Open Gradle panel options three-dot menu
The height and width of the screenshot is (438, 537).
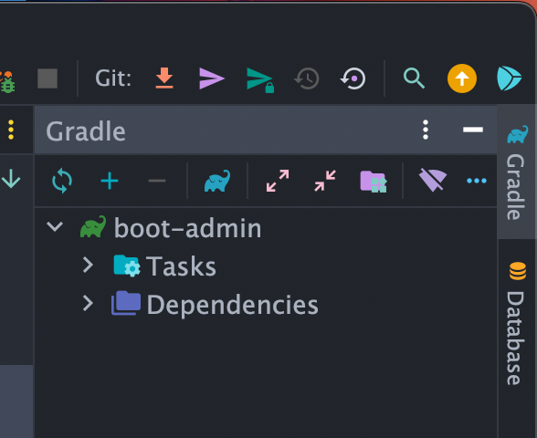tap(426, 130)
